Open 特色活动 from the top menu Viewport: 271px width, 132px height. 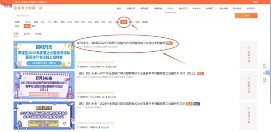(196, 9)
